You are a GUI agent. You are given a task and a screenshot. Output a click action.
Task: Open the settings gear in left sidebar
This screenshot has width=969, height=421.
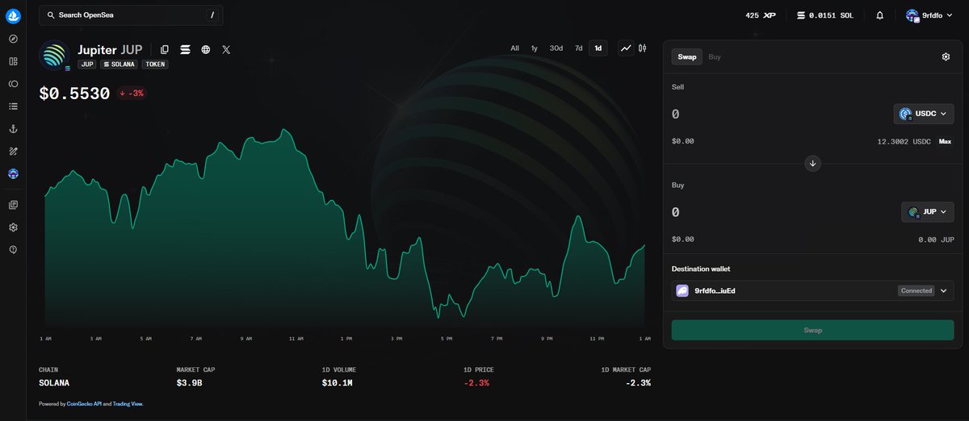coord(13,227)
